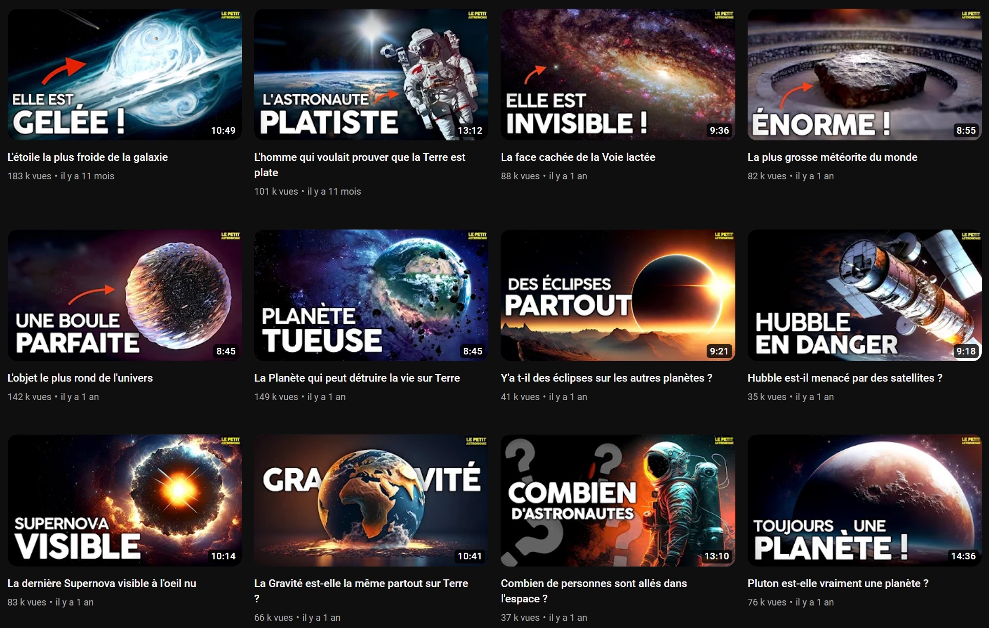Viewport: 989px width, 628px height.
Task: Click title 'L'étoile la plus froide de la galaxie'
Action: (x=88, y=157)
